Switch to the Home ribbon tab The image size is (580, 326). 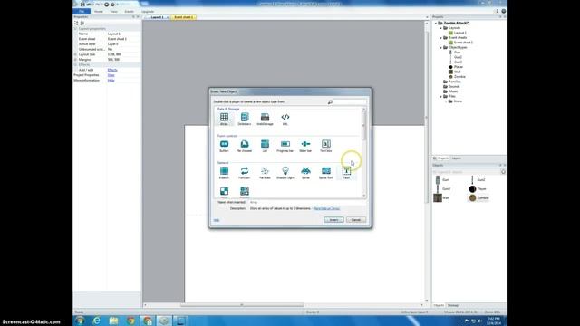(x=99, y=12)
